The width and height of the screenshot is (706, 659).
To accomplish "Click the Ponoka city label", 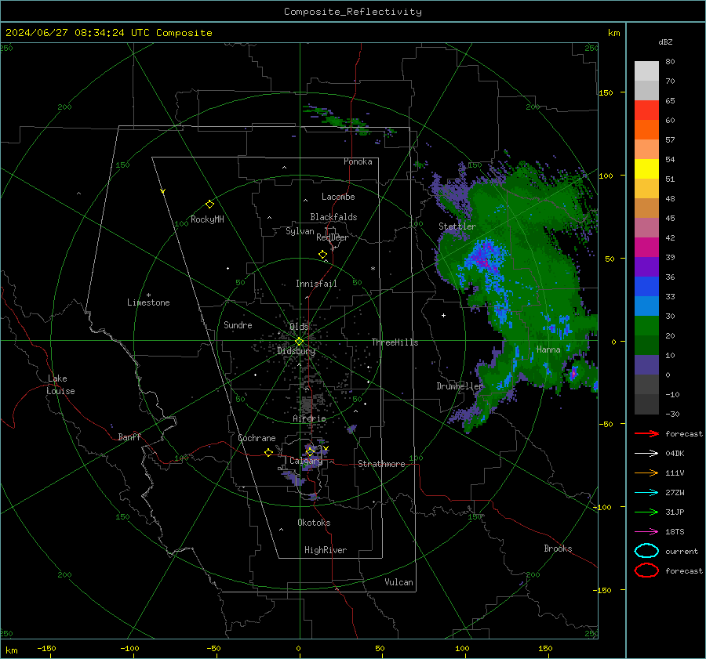I will click(x=358, y=161).
